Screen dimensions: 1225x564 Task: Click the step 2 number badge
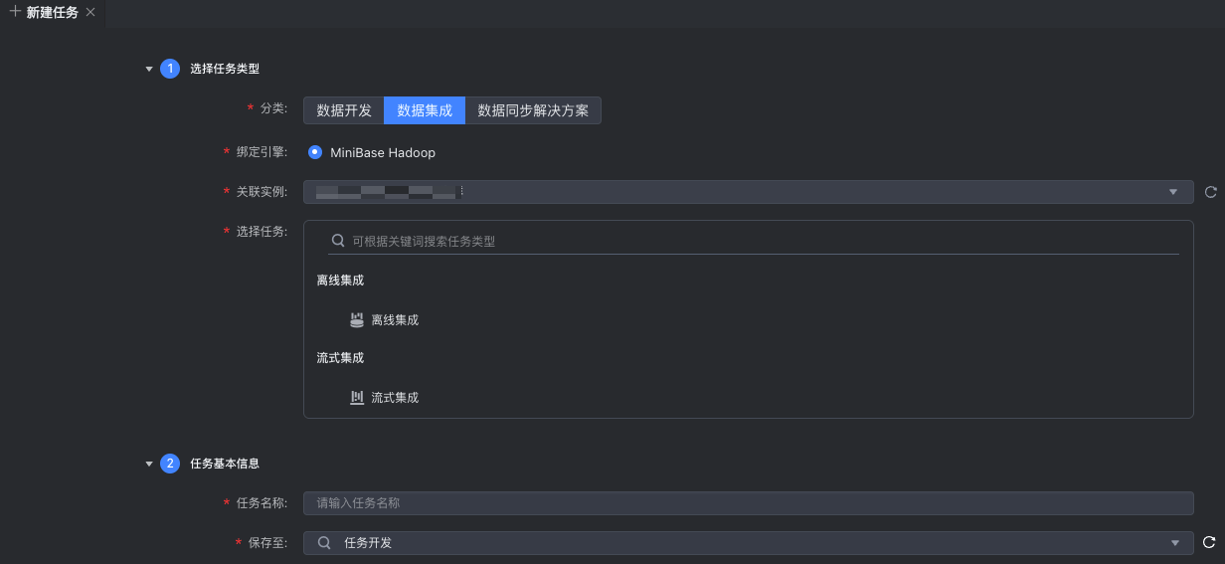coord(170,464)
